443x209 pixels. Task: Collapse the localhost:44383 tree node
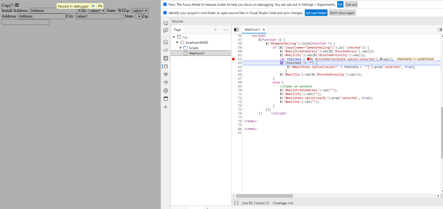(177, 42)
